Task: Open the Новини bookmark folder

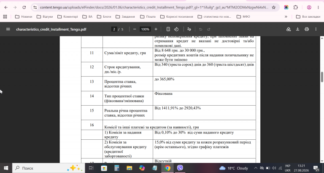Action: click(24, 17)
